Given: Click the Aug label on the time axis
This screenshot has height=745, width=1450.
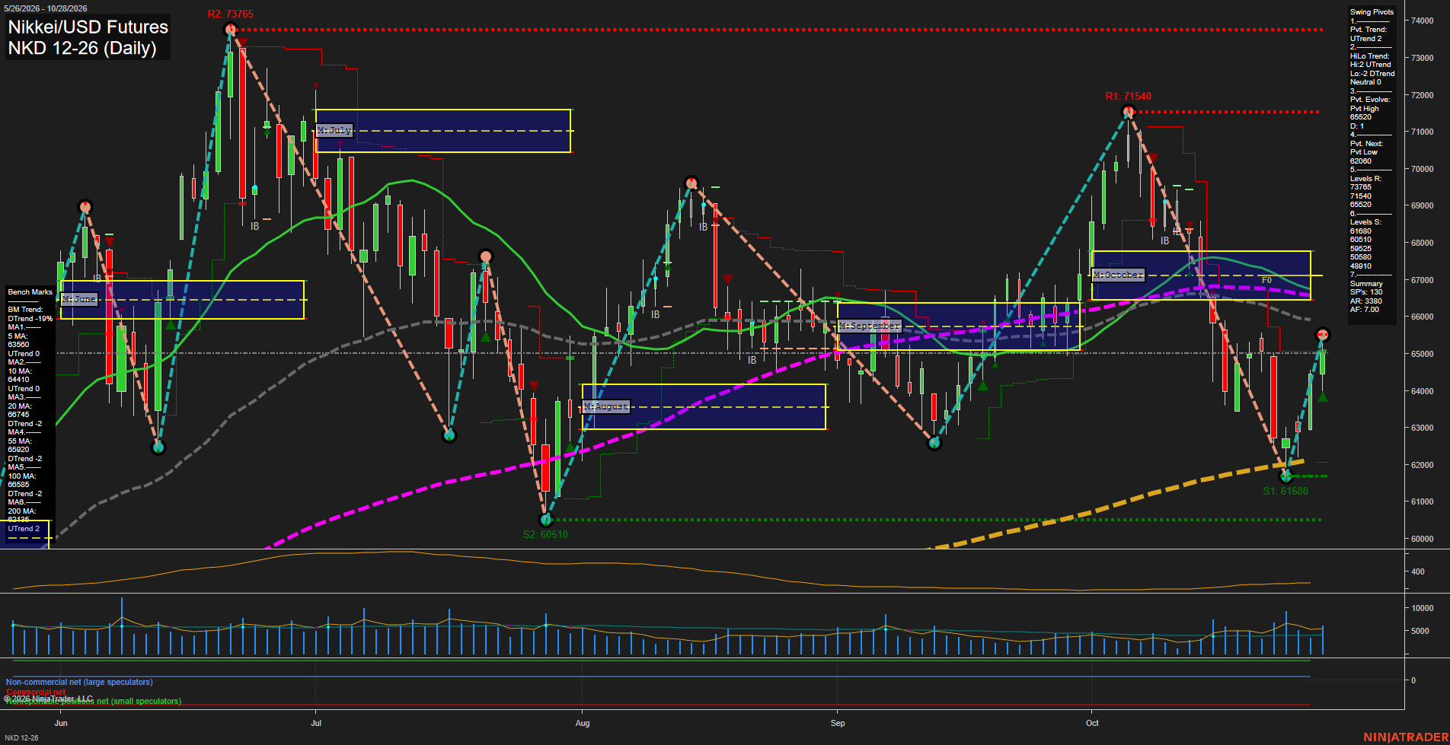Looking at the screenshot, I should pos(583,723).
